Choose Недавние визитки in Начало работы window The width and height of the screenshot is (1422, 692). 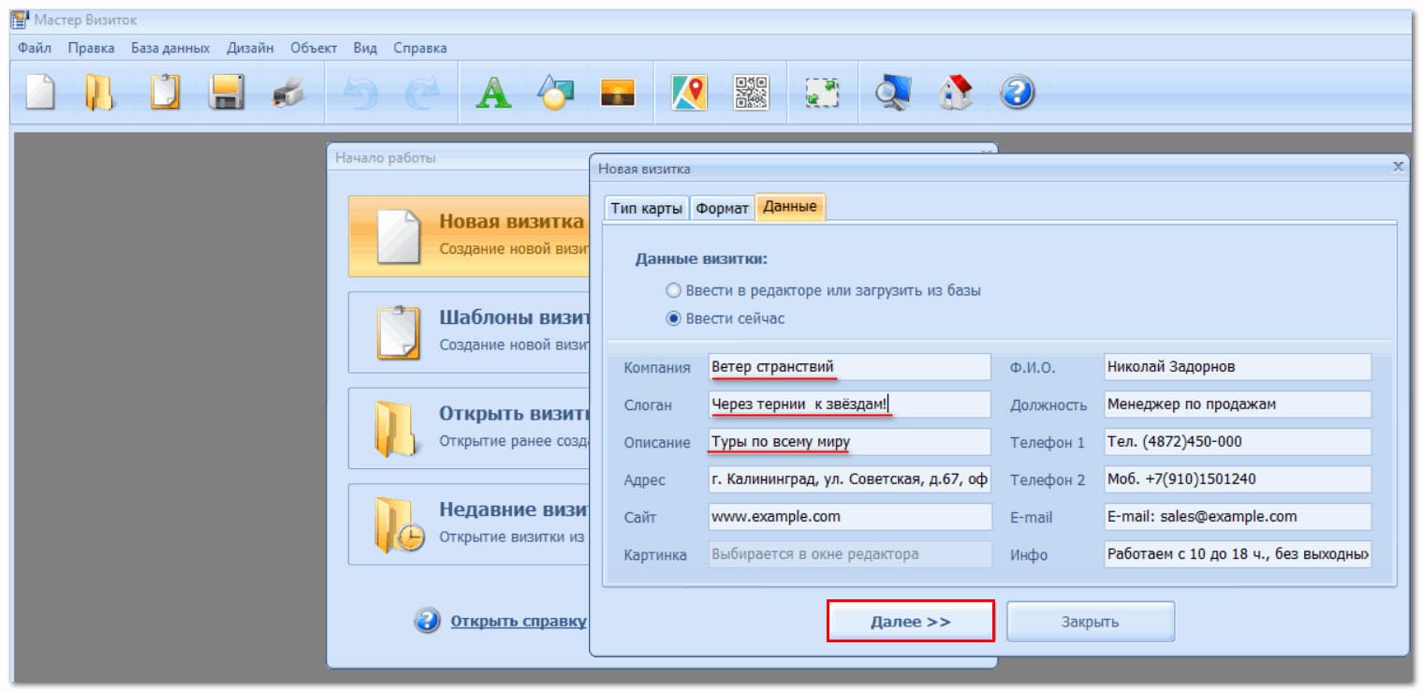point(469,523)
